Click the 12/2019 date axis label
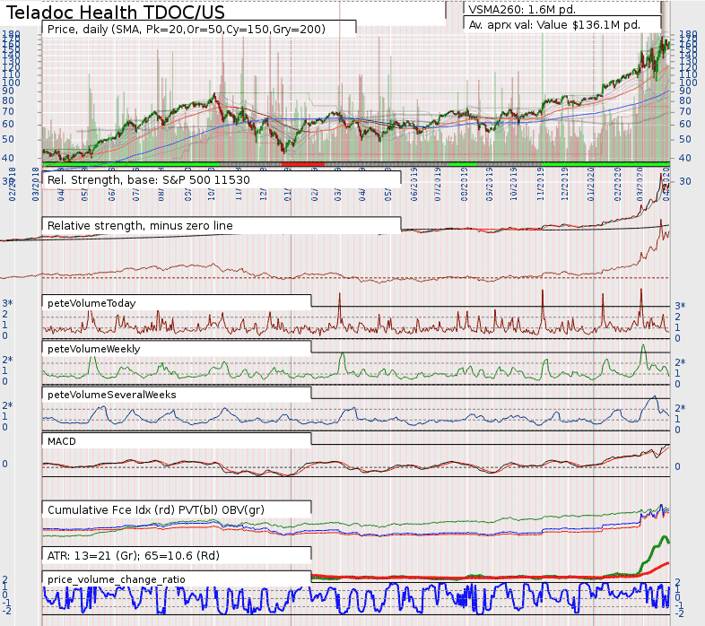Viewport: 705px width, 626px height. pyautogui.click(x=565, y=184)
